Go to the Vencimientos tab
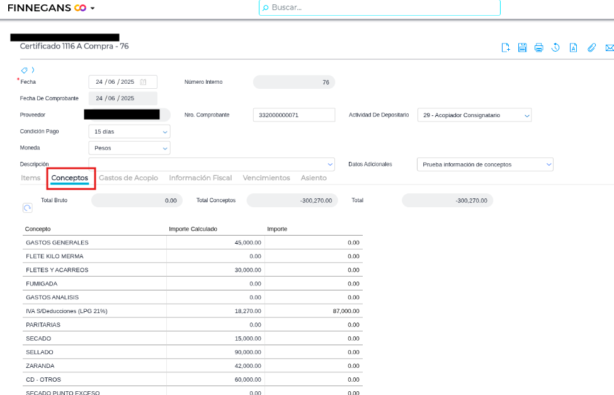614x395 pixels. (x=266, y=178)
